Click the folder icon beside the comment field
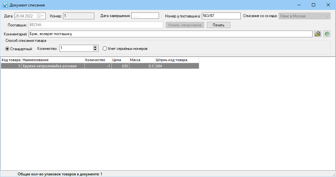The image size is (336, 177). coord(318,34)
